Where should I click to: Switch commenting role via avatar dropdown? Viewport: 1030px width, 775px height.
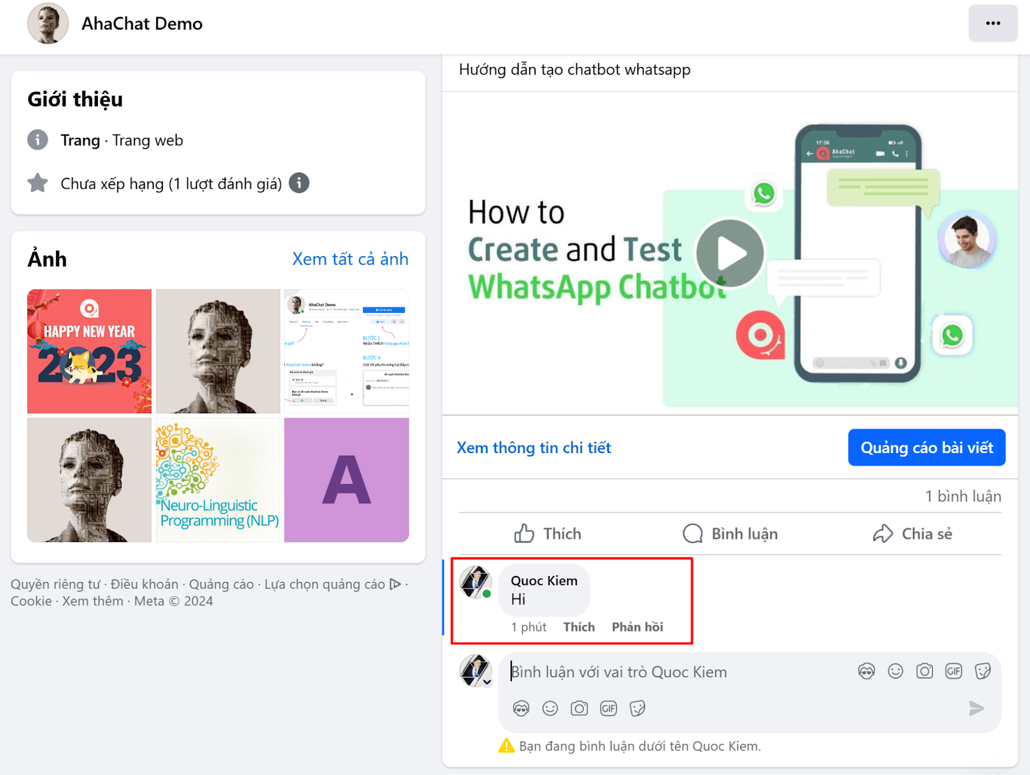coord(476,671)
